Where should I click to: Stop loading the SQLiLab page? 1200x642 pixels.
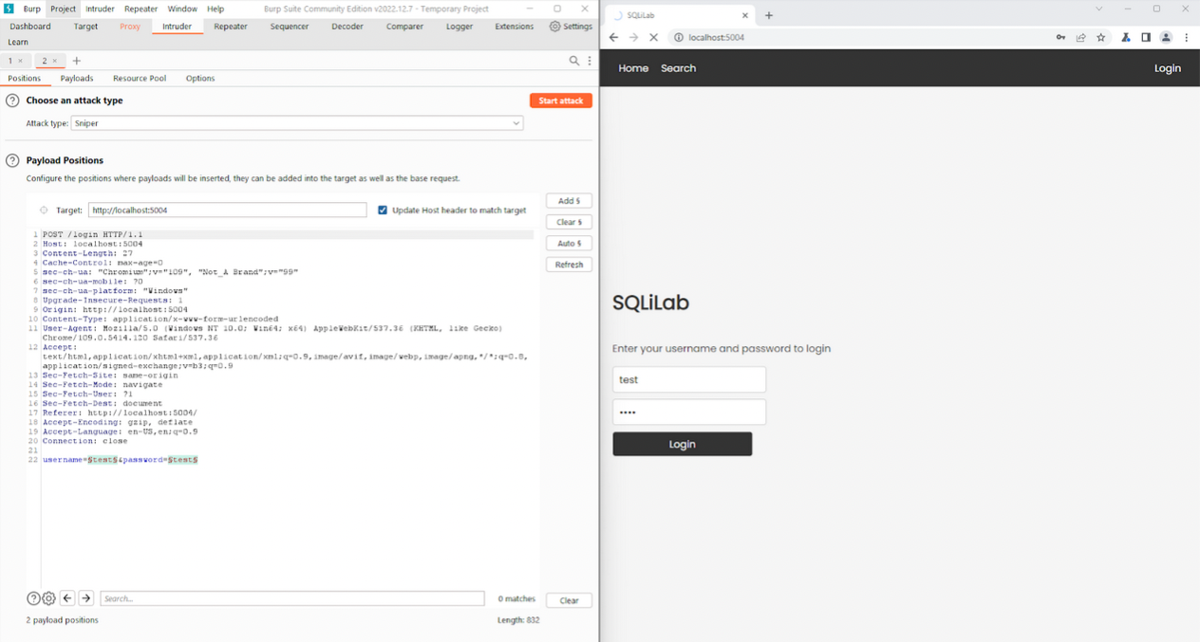pyautogui.click(x=653, y=38)
